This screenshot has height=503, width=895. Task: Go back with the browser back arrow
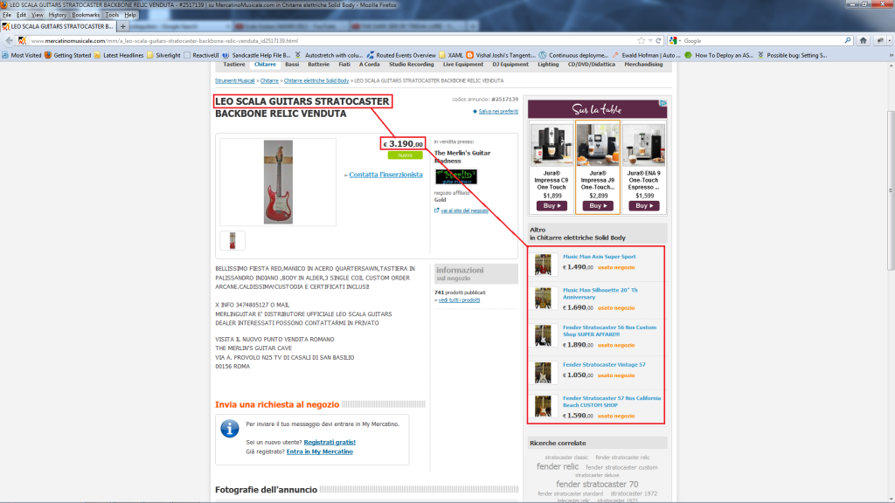pos(9,40)
